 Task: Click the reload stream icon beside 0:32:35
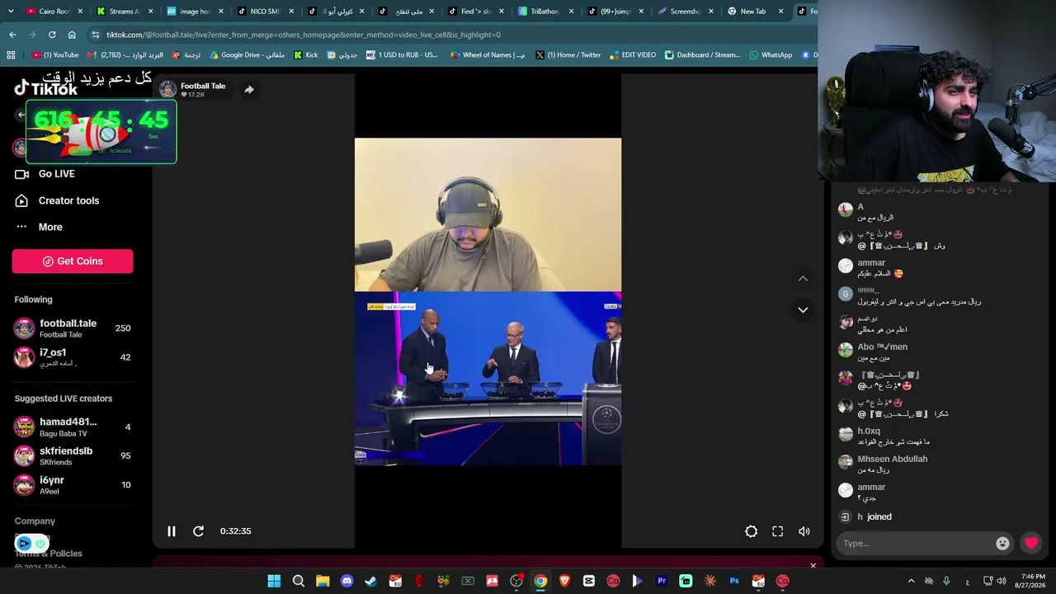[x=198, y=531]
